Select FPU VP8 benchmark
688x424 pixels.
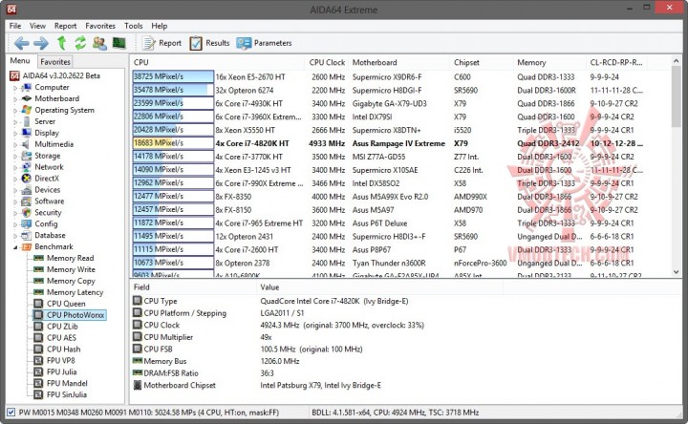click(x=60, y=360)
